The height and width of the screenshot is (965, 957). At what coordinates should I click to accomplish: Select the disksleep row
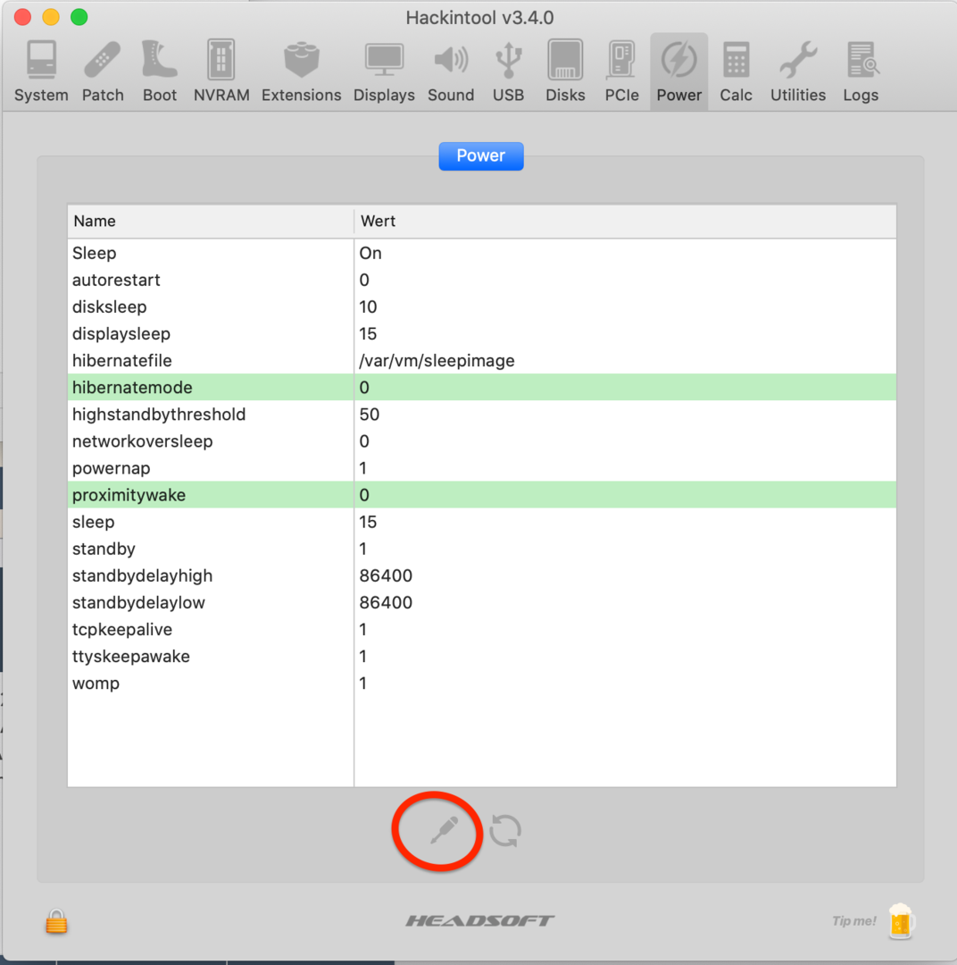tap(481, 306)
